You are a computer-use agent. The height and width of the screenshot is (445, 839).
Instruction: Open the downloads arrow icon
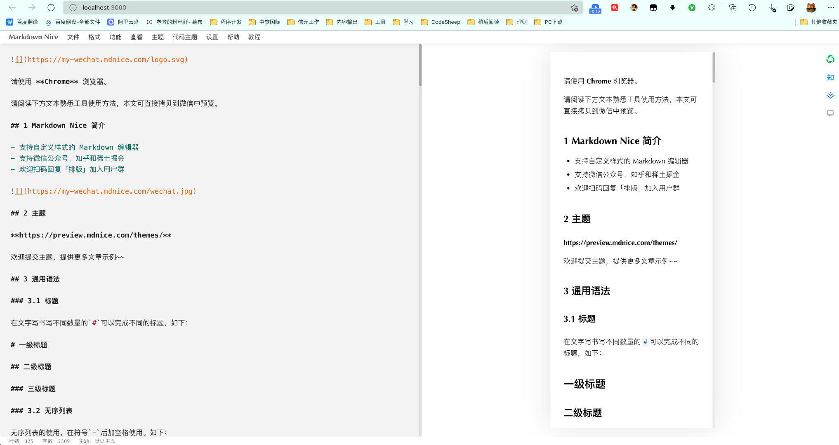[x=772, y=8]
